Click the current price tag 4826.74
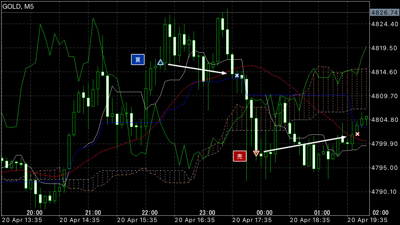Screen dimensions: 400x225 [x=384, y=13]
